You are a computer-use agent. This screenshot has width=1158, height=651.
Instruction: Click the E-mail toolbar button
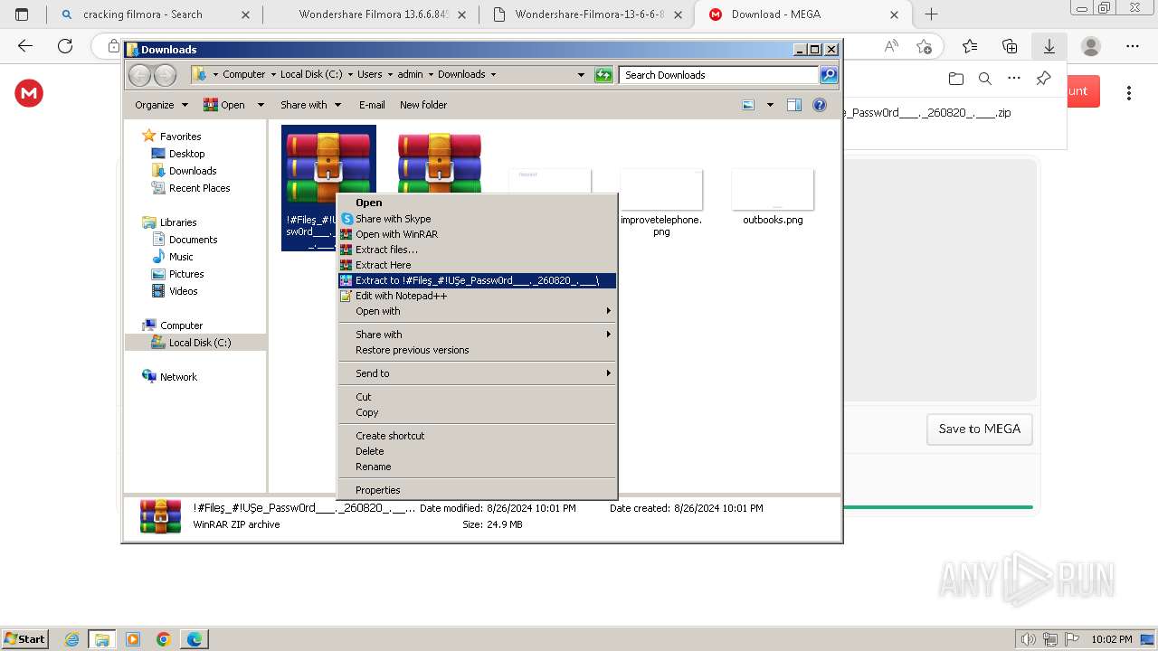[x=372, y=105]
